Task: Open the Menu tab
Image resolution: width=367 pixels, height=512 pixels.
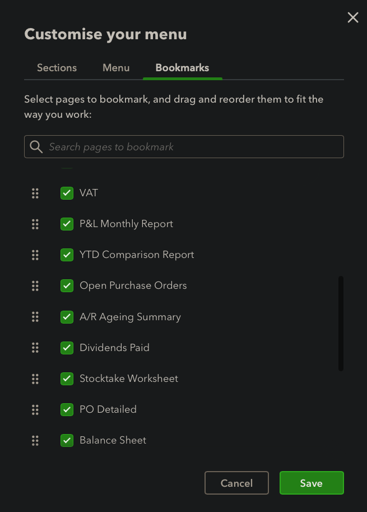Action: 115,68
